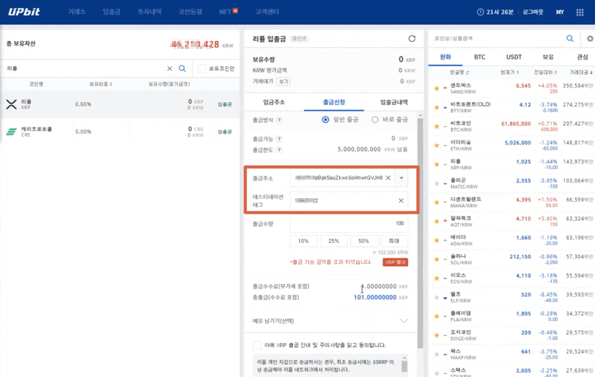Toggle favorite star for 도지코인

437,335
